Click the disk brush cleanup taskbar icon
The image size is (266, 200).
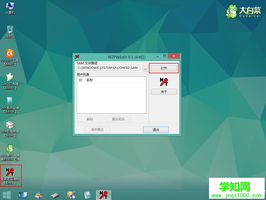[39, 195]
